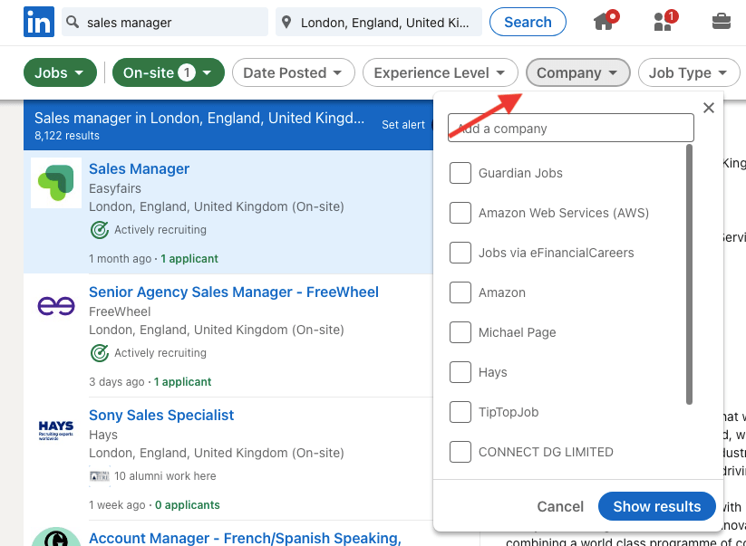746x546 pixels.
Task: Open the Job Type filter
Action: point(689,72)
